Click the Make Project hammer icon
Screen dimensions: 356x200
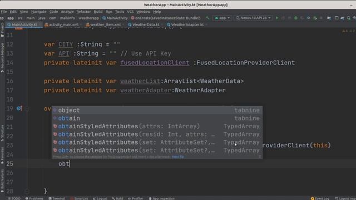(x=207, y=18)
